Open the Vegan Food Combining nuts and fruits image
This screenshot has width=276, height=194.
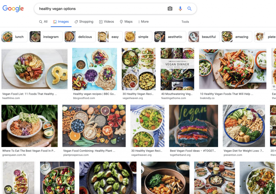[94, 126]
